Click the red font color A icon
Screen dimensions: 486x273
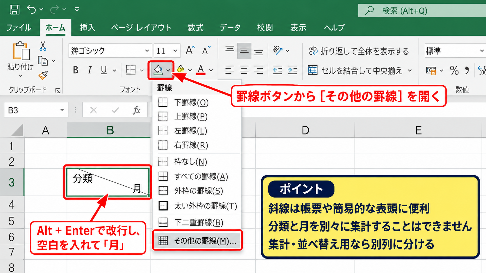[201, 70]
